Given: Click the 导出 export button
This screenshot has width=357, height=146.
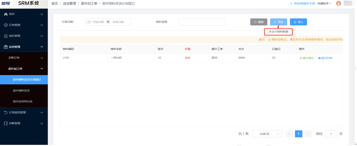Looking at the screenshot, I should pyautogui.click(x=278, y=22).
